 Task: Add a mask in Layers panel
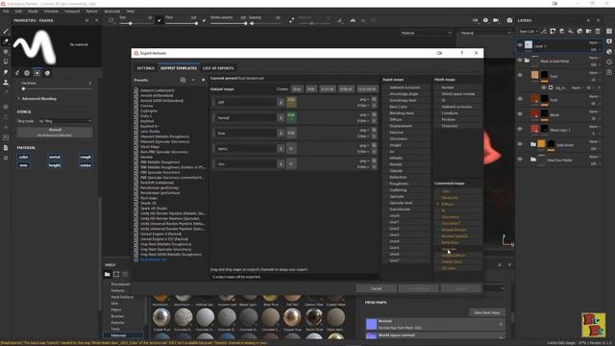click(x=553, y=32)
